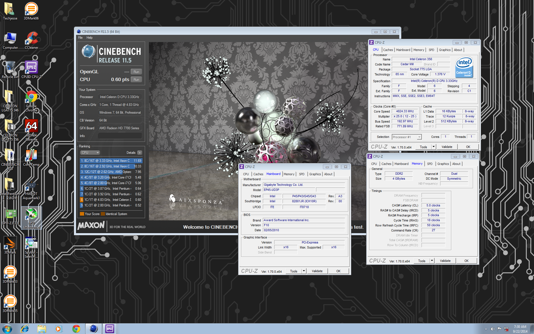The height and width of the screenshot is (334, 534).
Task: Click the Show Desktop strip by the clock
Action: 532,329
